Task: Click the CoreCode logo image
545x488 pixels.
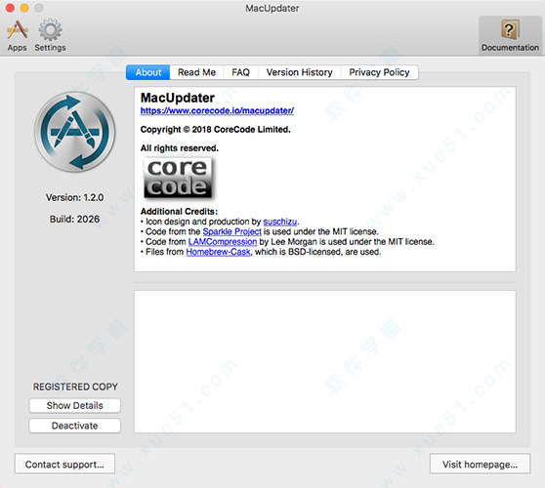Action: [x=178, y=178]
